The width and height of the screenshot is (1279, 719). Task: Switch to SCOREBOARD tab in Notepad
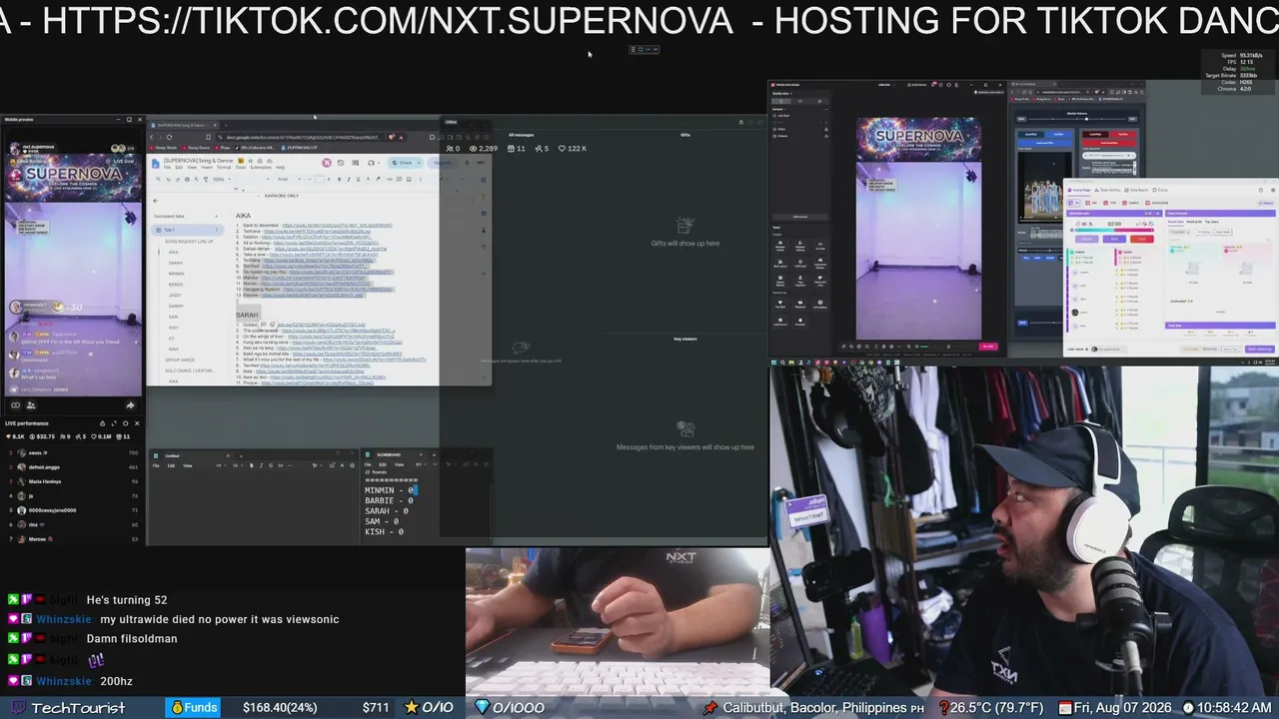pos(389,455)
